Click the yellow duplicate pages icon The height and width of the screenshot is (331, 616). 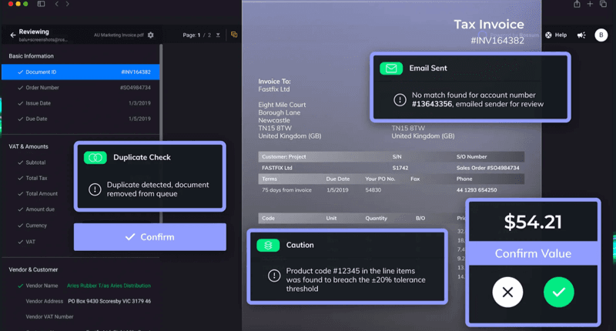pos(234,35)
